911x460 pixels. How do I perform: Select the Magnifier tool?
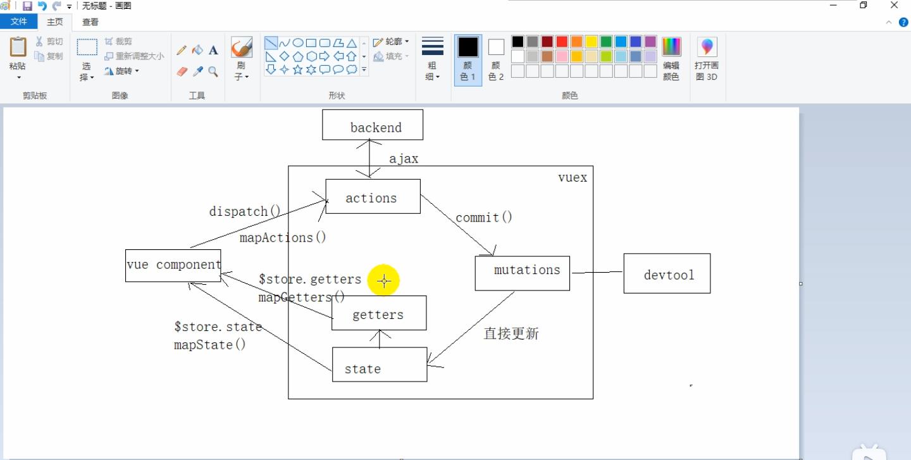[x=213, y=71]
